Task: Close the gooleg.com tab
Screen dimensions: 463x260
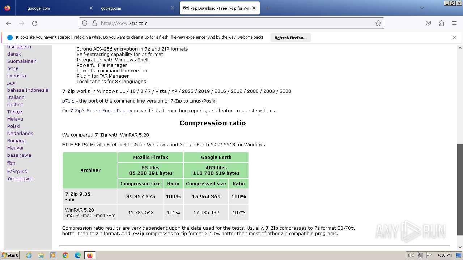Action: click(173, 8)
